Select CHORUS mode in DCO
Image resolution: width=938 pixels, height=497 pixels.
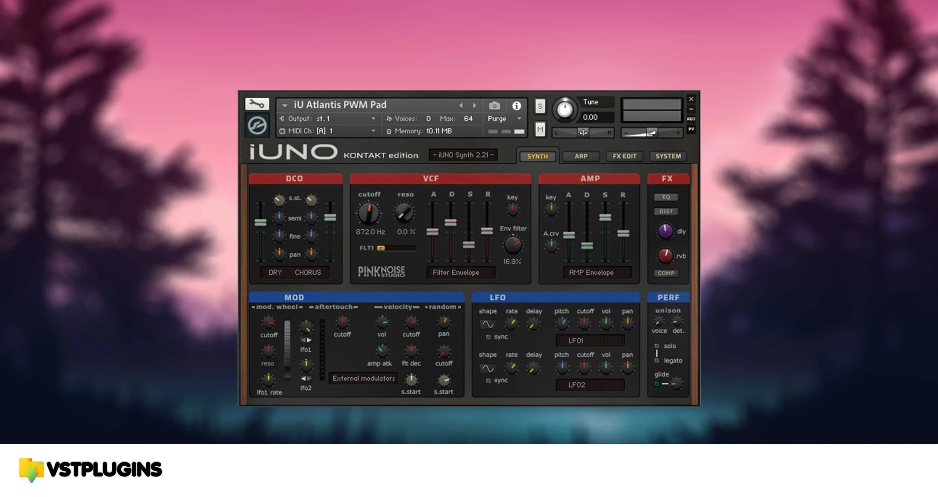point(308,272)
